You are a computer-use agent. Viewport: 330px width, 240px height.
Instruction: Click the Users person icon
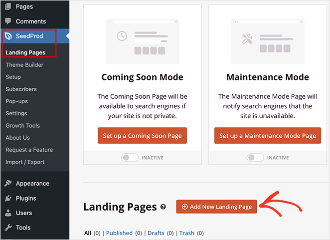[8, 213]
